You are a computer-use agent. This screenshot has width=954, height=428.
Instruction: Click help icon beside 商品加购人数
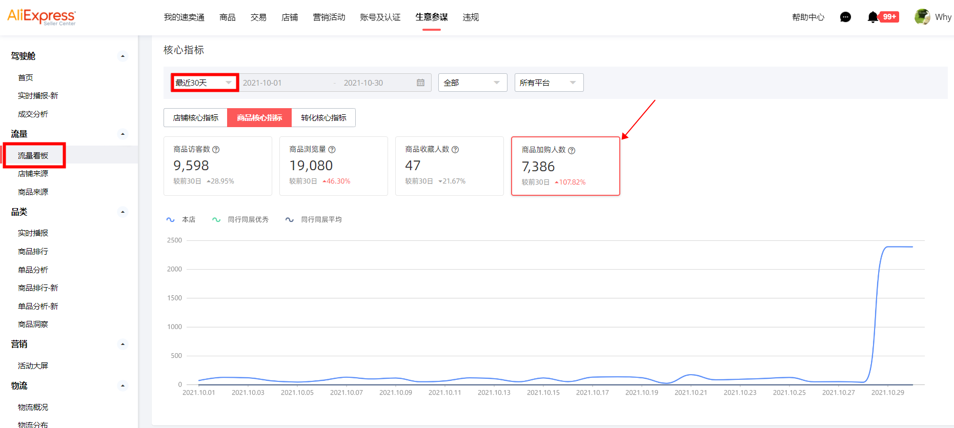click(x=572, y=151)
